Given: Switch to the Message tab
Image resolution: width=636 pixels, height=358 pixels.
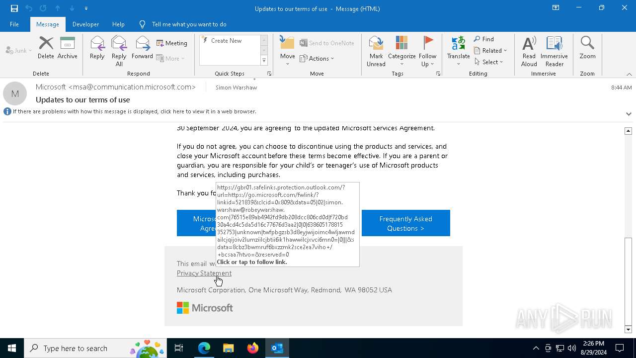Looking at the screenshot, I should 48,24.
